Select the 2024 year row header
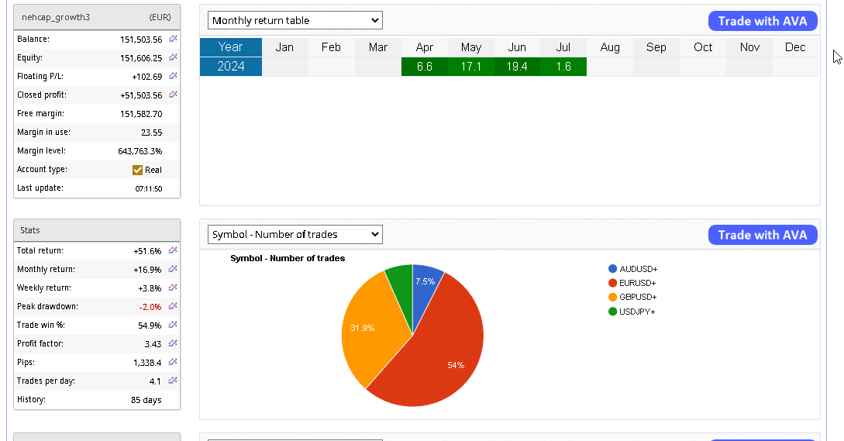844x441 pixels. click(x=231, y=67)
